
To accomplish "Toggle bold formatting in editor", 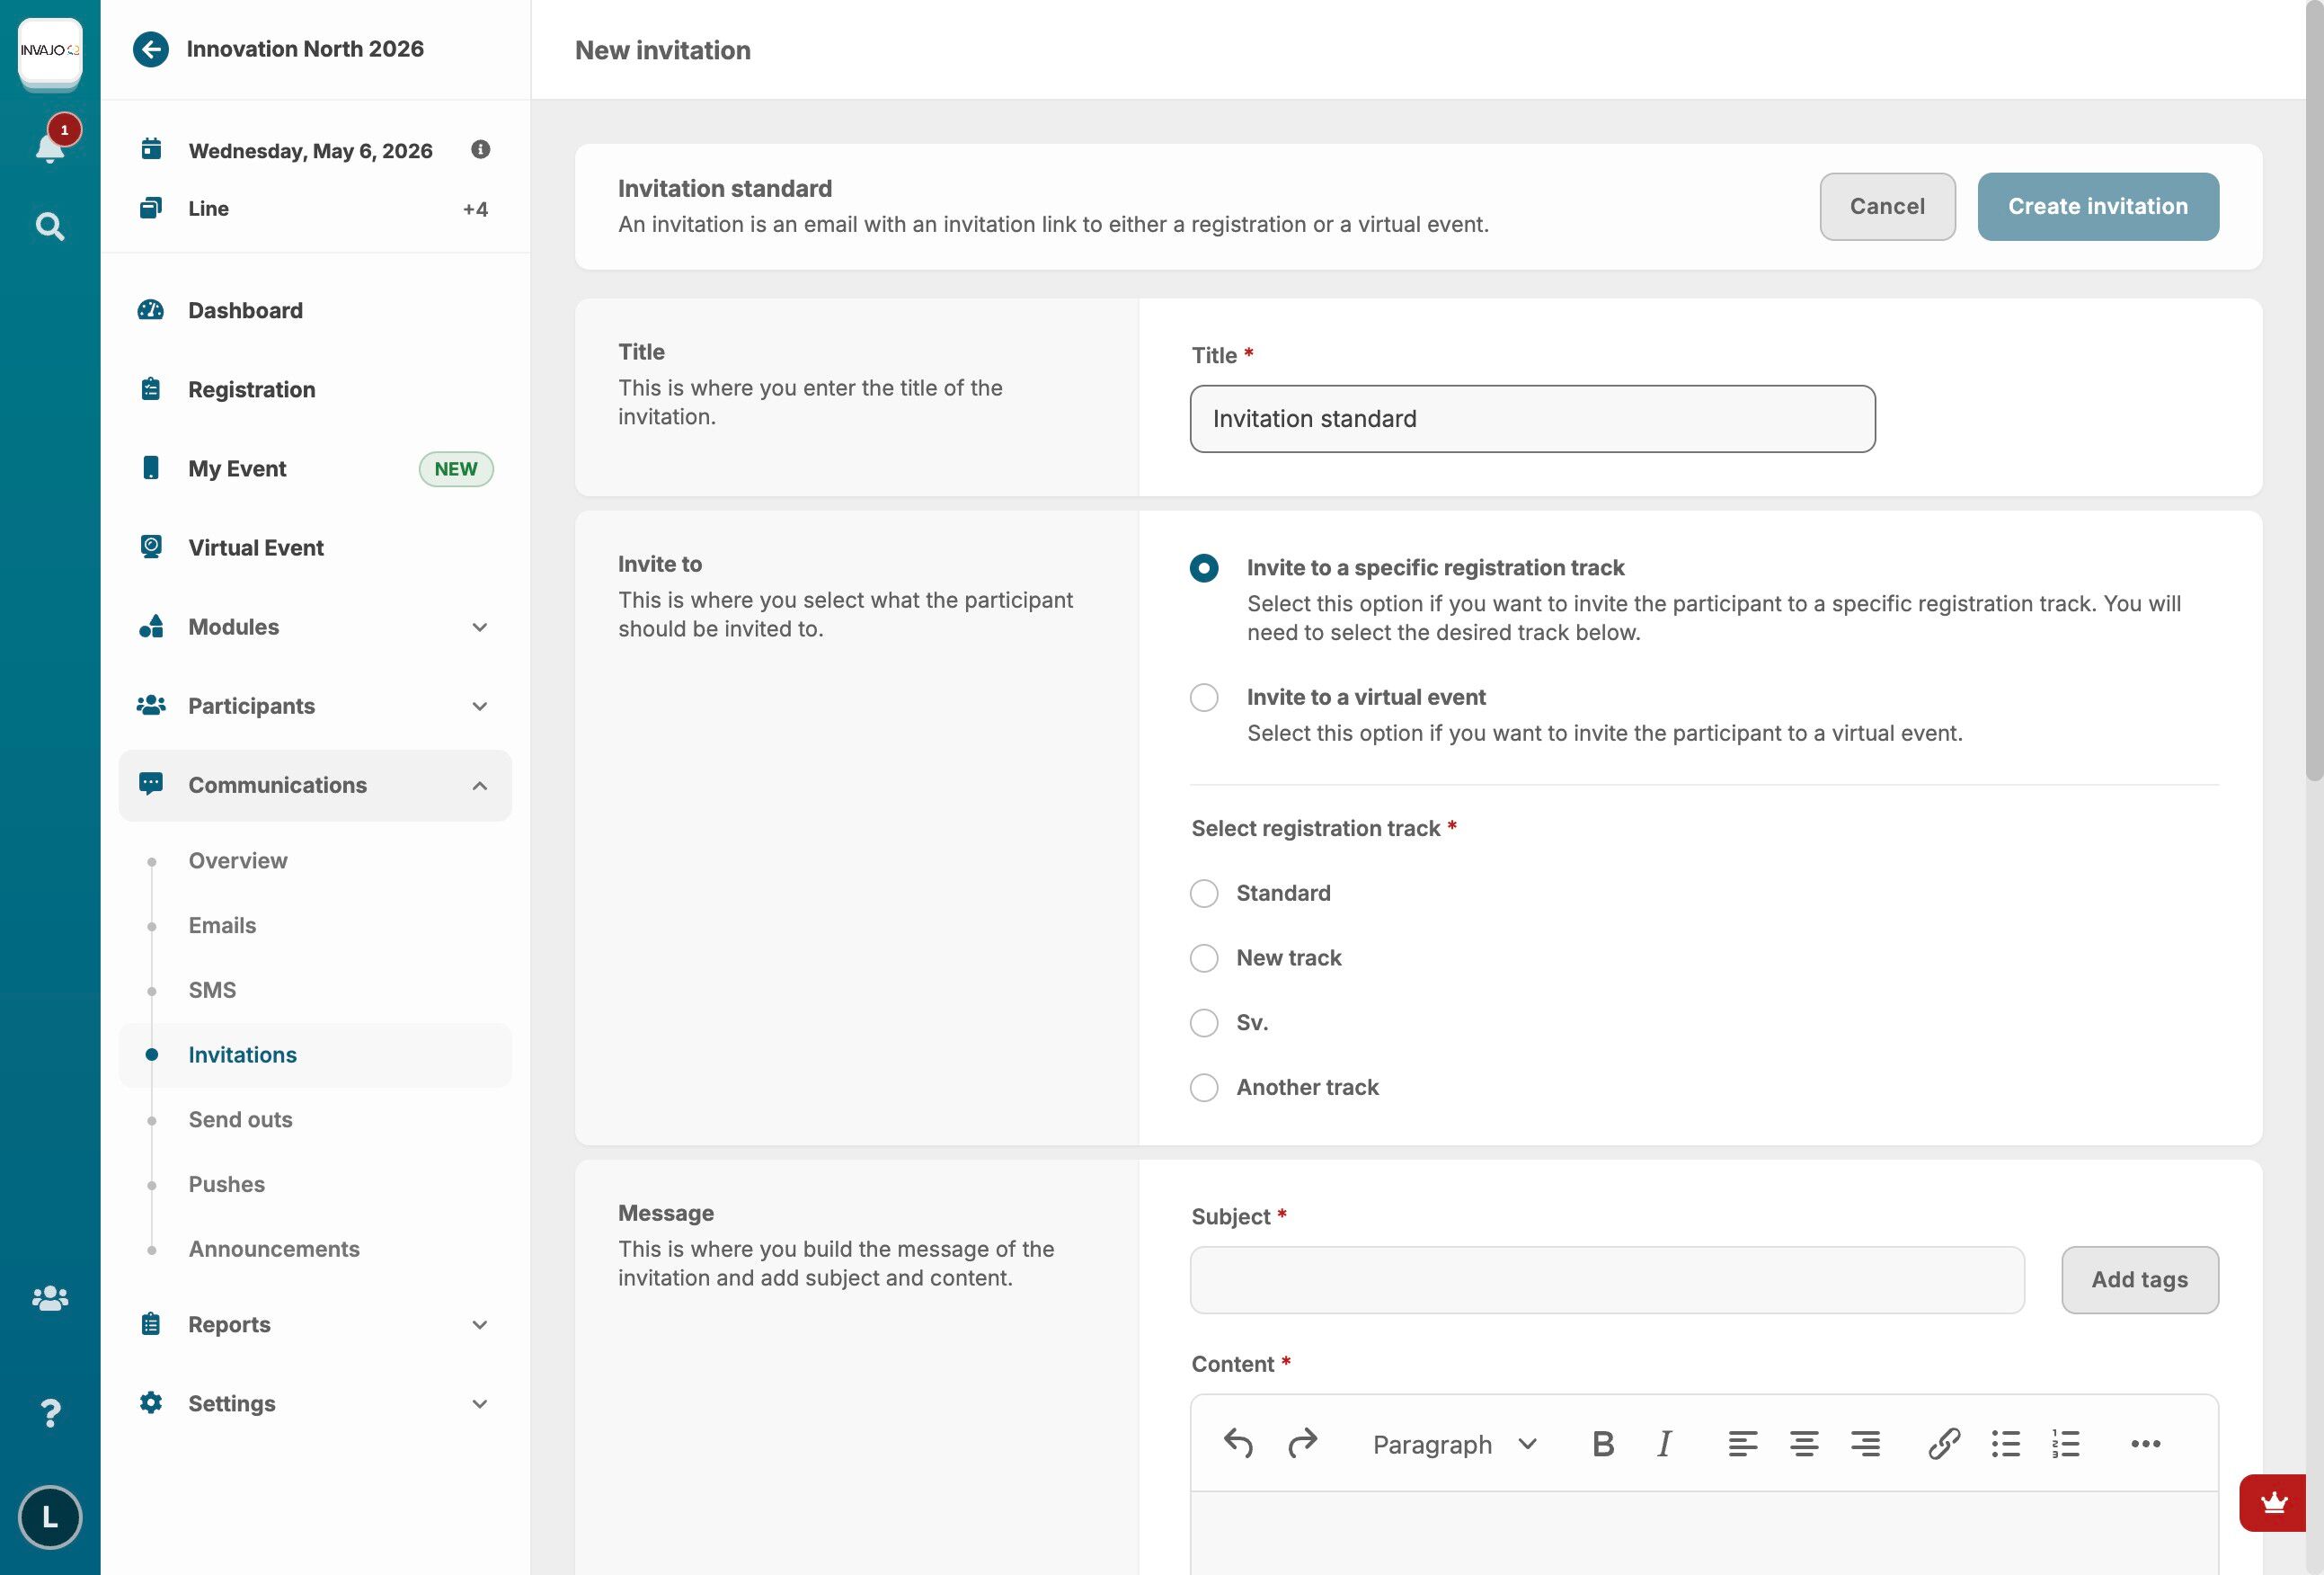I will pyautogui.click(x=1602, y=1444).
